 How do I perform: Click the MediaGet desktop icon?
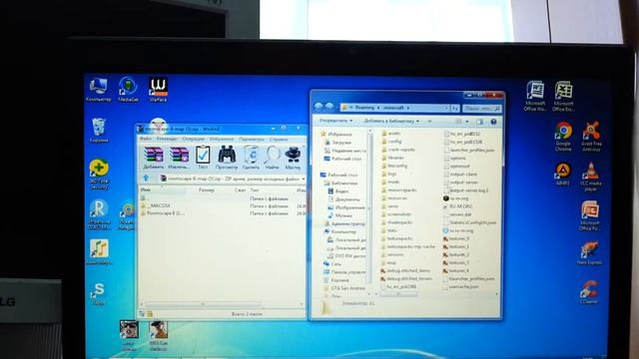click(128, 90)
